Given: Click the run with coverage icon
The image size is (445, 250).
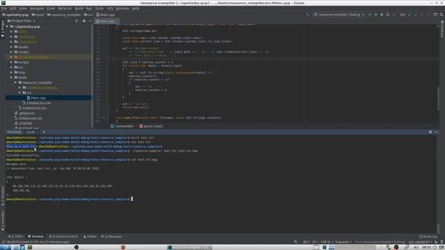Looking at the screenshot, I should (382, 15).
